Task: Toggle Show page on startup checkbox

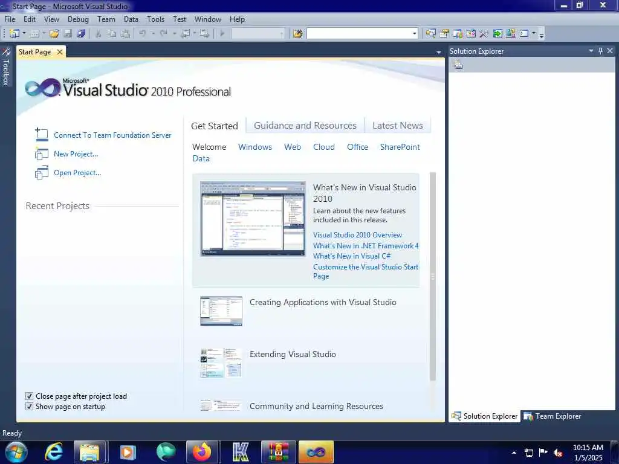Action: click(x=29, y=406)
